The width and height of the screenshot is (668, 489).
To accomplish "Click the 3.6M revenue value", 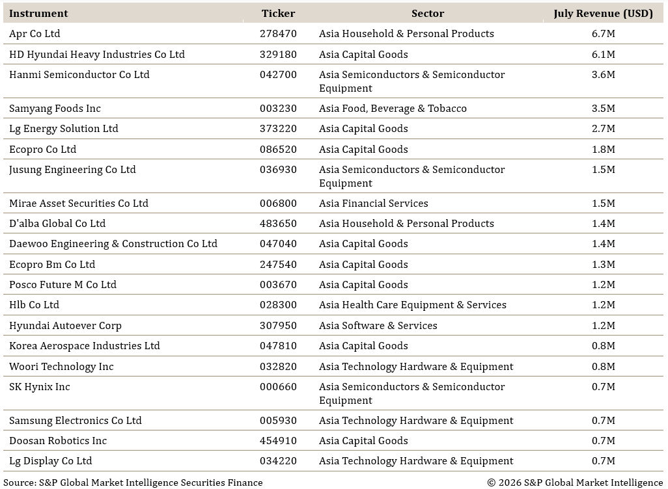I will [x=604, y=75].
